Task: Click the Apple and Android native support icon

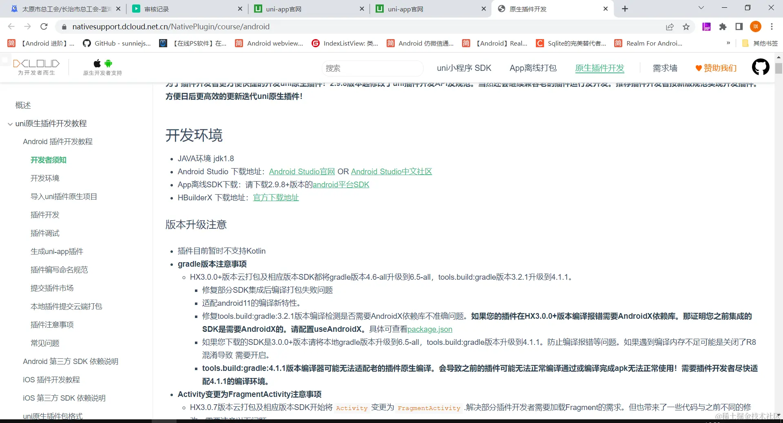Action: [103, 67]
